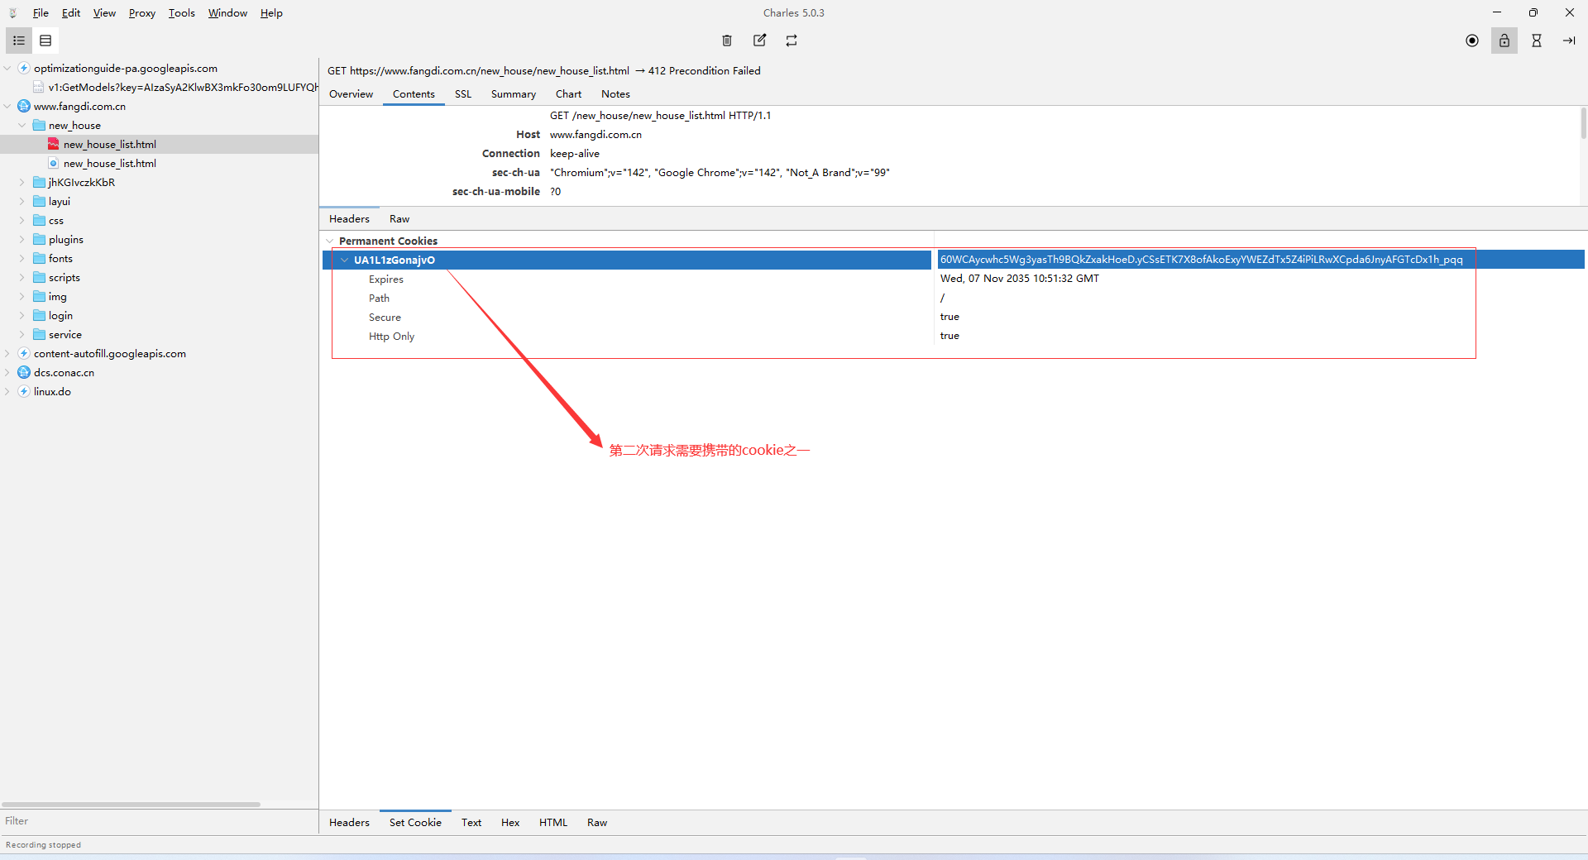Click the repeat request icon

(792, 41)
